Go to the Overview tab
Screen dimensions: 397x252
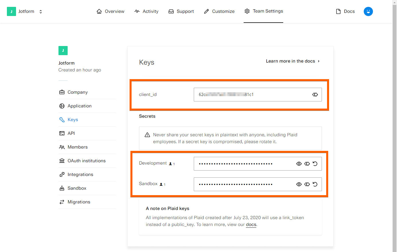(x=110, y=11)
